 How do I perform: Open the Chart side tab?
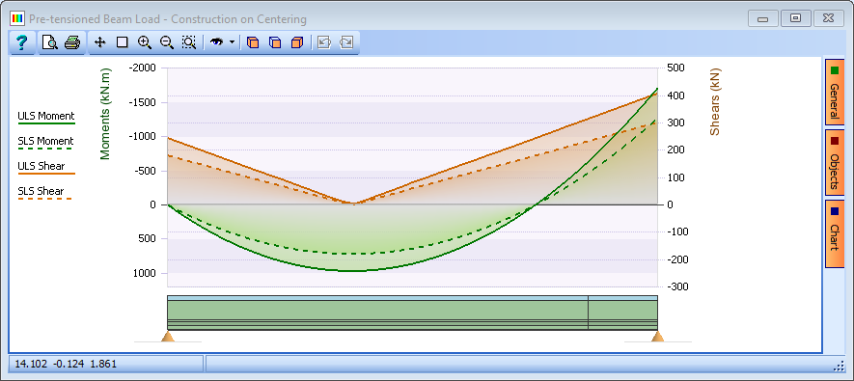click(x=834, y=233)
